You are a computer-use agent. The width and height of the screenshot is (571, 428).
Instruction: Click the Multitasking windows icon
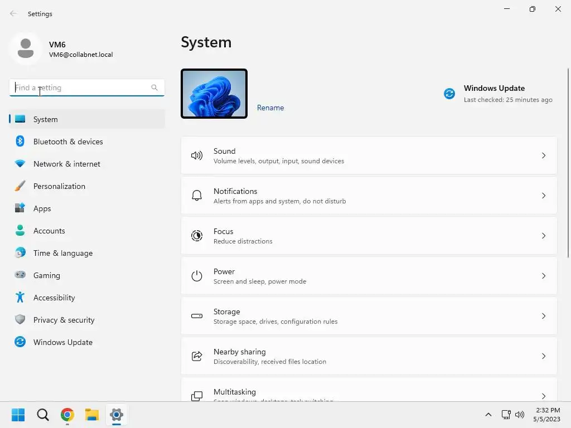[x=197, y=396]
